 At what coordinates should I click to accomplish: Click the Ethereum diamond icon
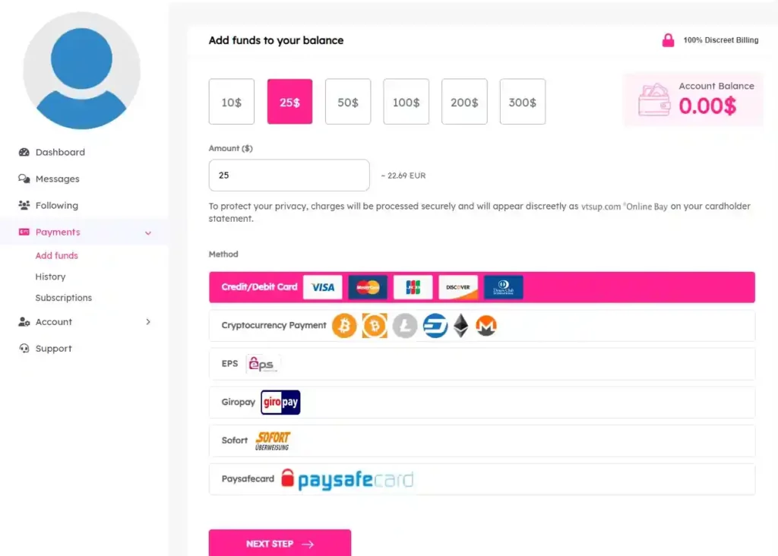(461, 326)
